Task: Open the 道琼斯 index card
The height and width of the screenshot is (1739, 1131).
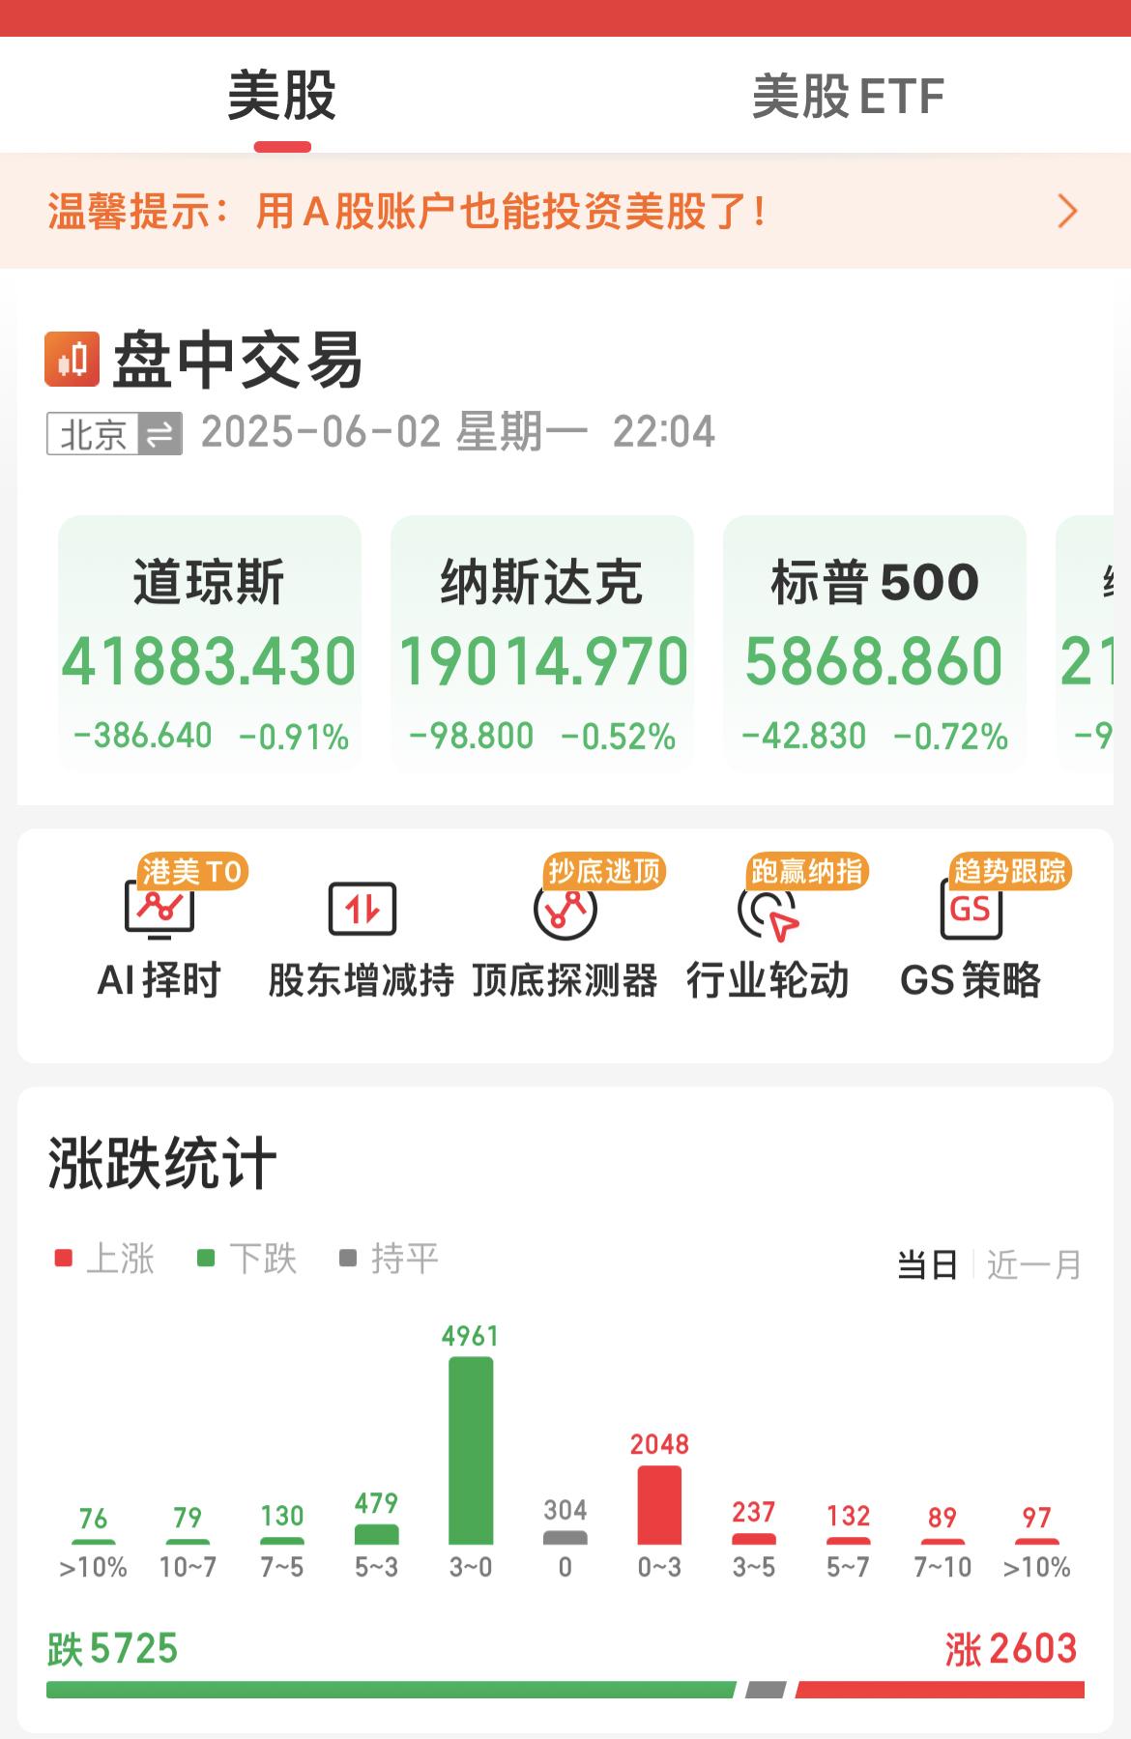Action: pyautogui.click(x=210, y=644)
